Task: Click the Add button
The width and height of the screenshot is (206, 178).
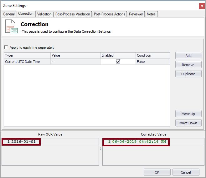Action: [188, 56]
